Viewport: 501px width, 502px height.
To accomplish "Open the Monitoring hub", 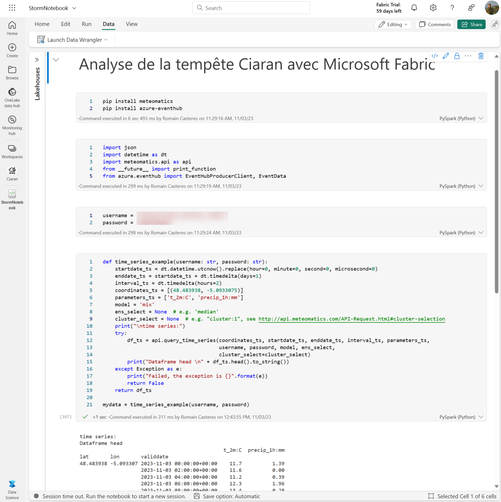I will [x=12, y=124].
